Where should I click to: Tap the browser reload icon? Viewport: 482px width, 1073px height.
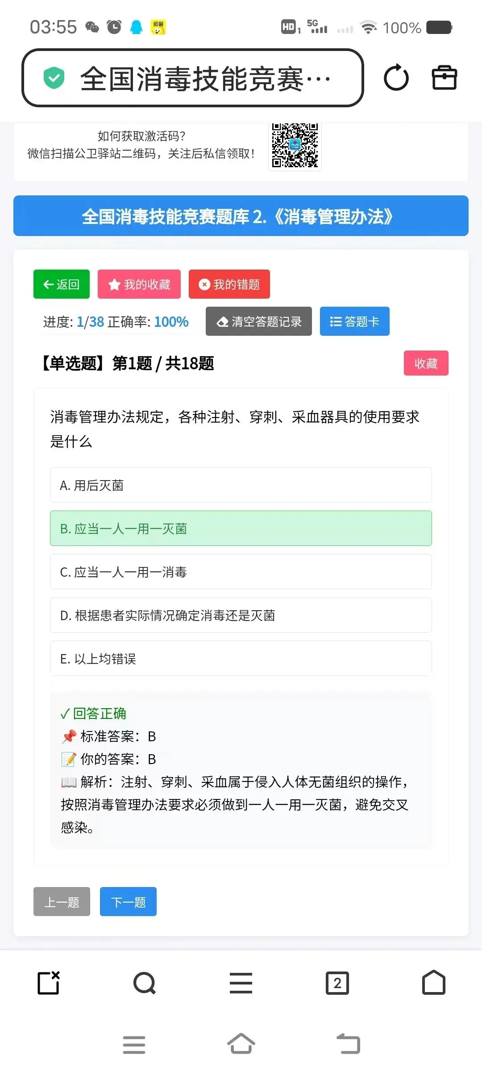click(396, 78)
